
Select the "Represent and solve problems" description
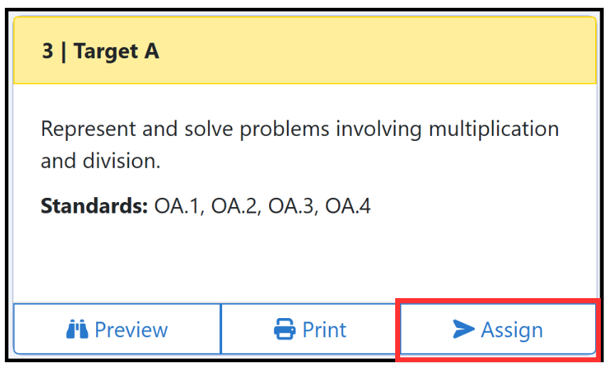click(x=300, y=144)
